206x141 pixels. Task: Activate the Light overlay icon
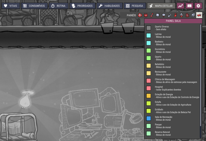point(164,15)
